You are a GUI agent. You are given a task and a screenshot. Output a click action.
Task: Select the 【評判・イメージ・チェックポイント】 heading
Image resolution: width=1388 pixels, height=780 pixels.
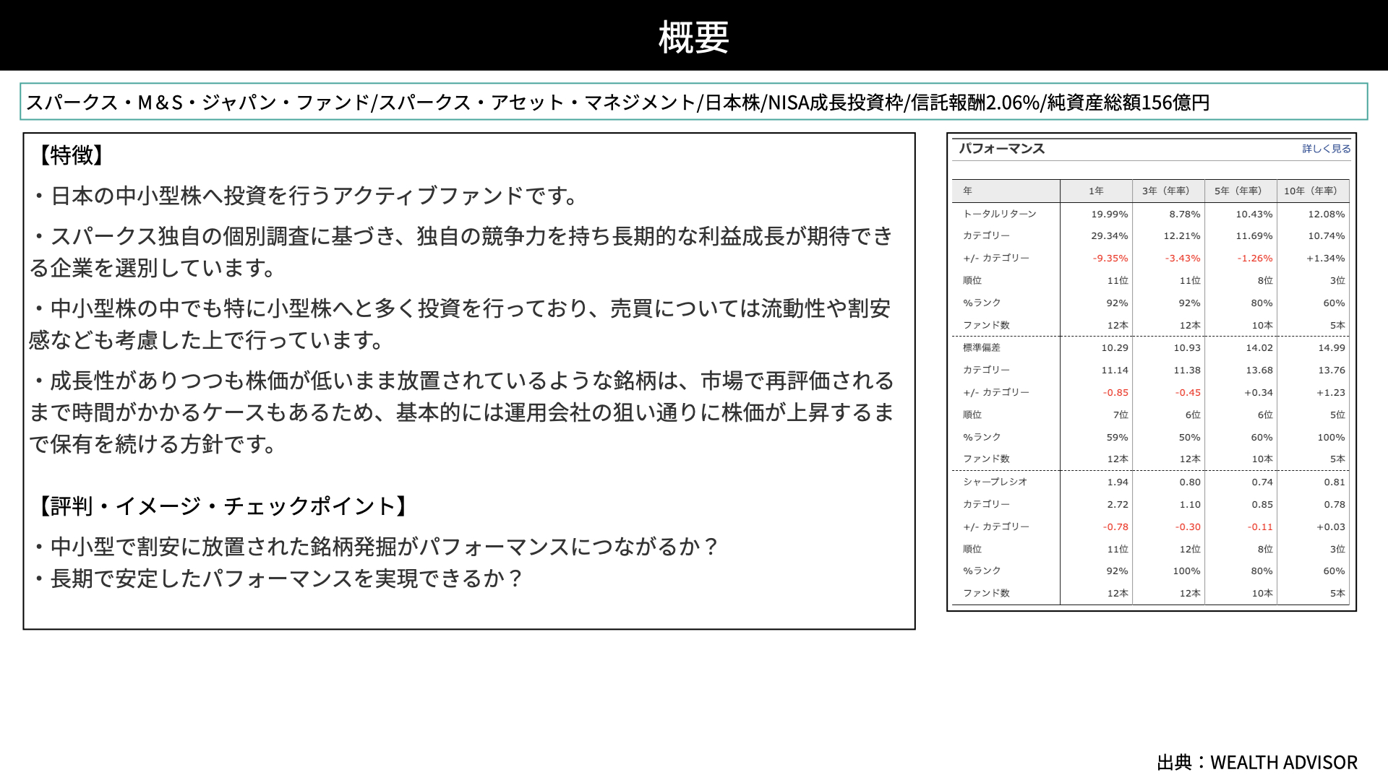point(223,506)
